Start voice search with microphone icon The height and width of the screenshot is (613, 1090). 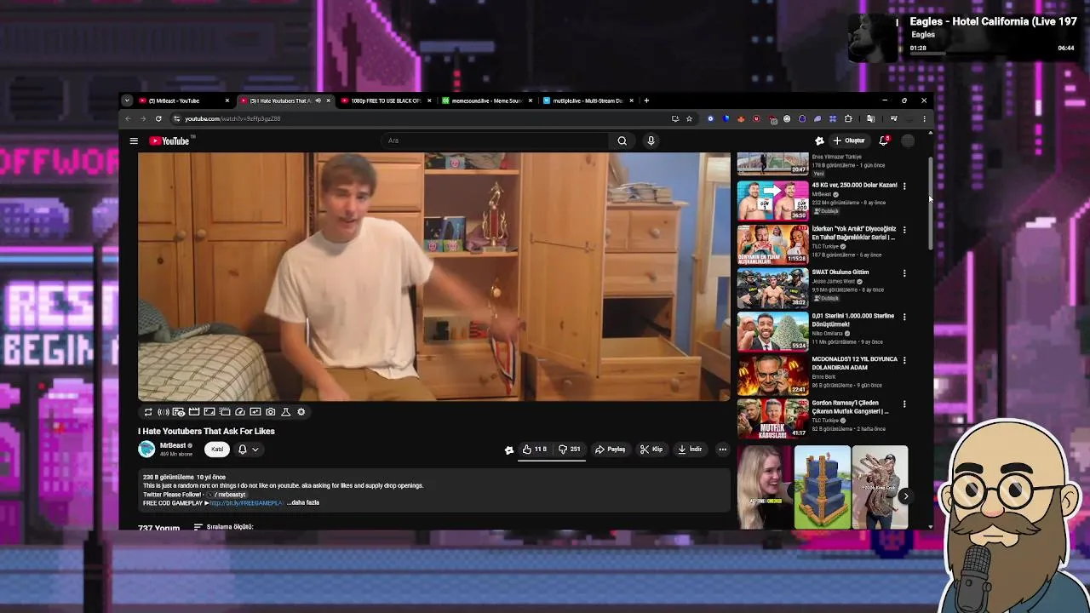651,140
